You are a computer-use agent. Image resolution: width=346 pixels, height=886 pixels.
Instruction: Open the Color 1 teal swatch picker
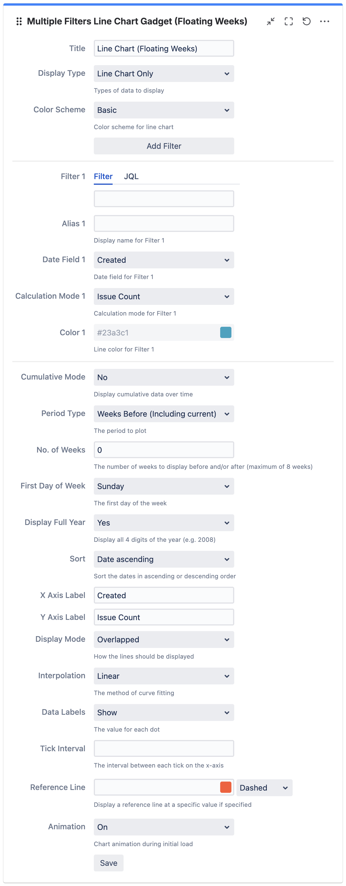click(226, 333)
